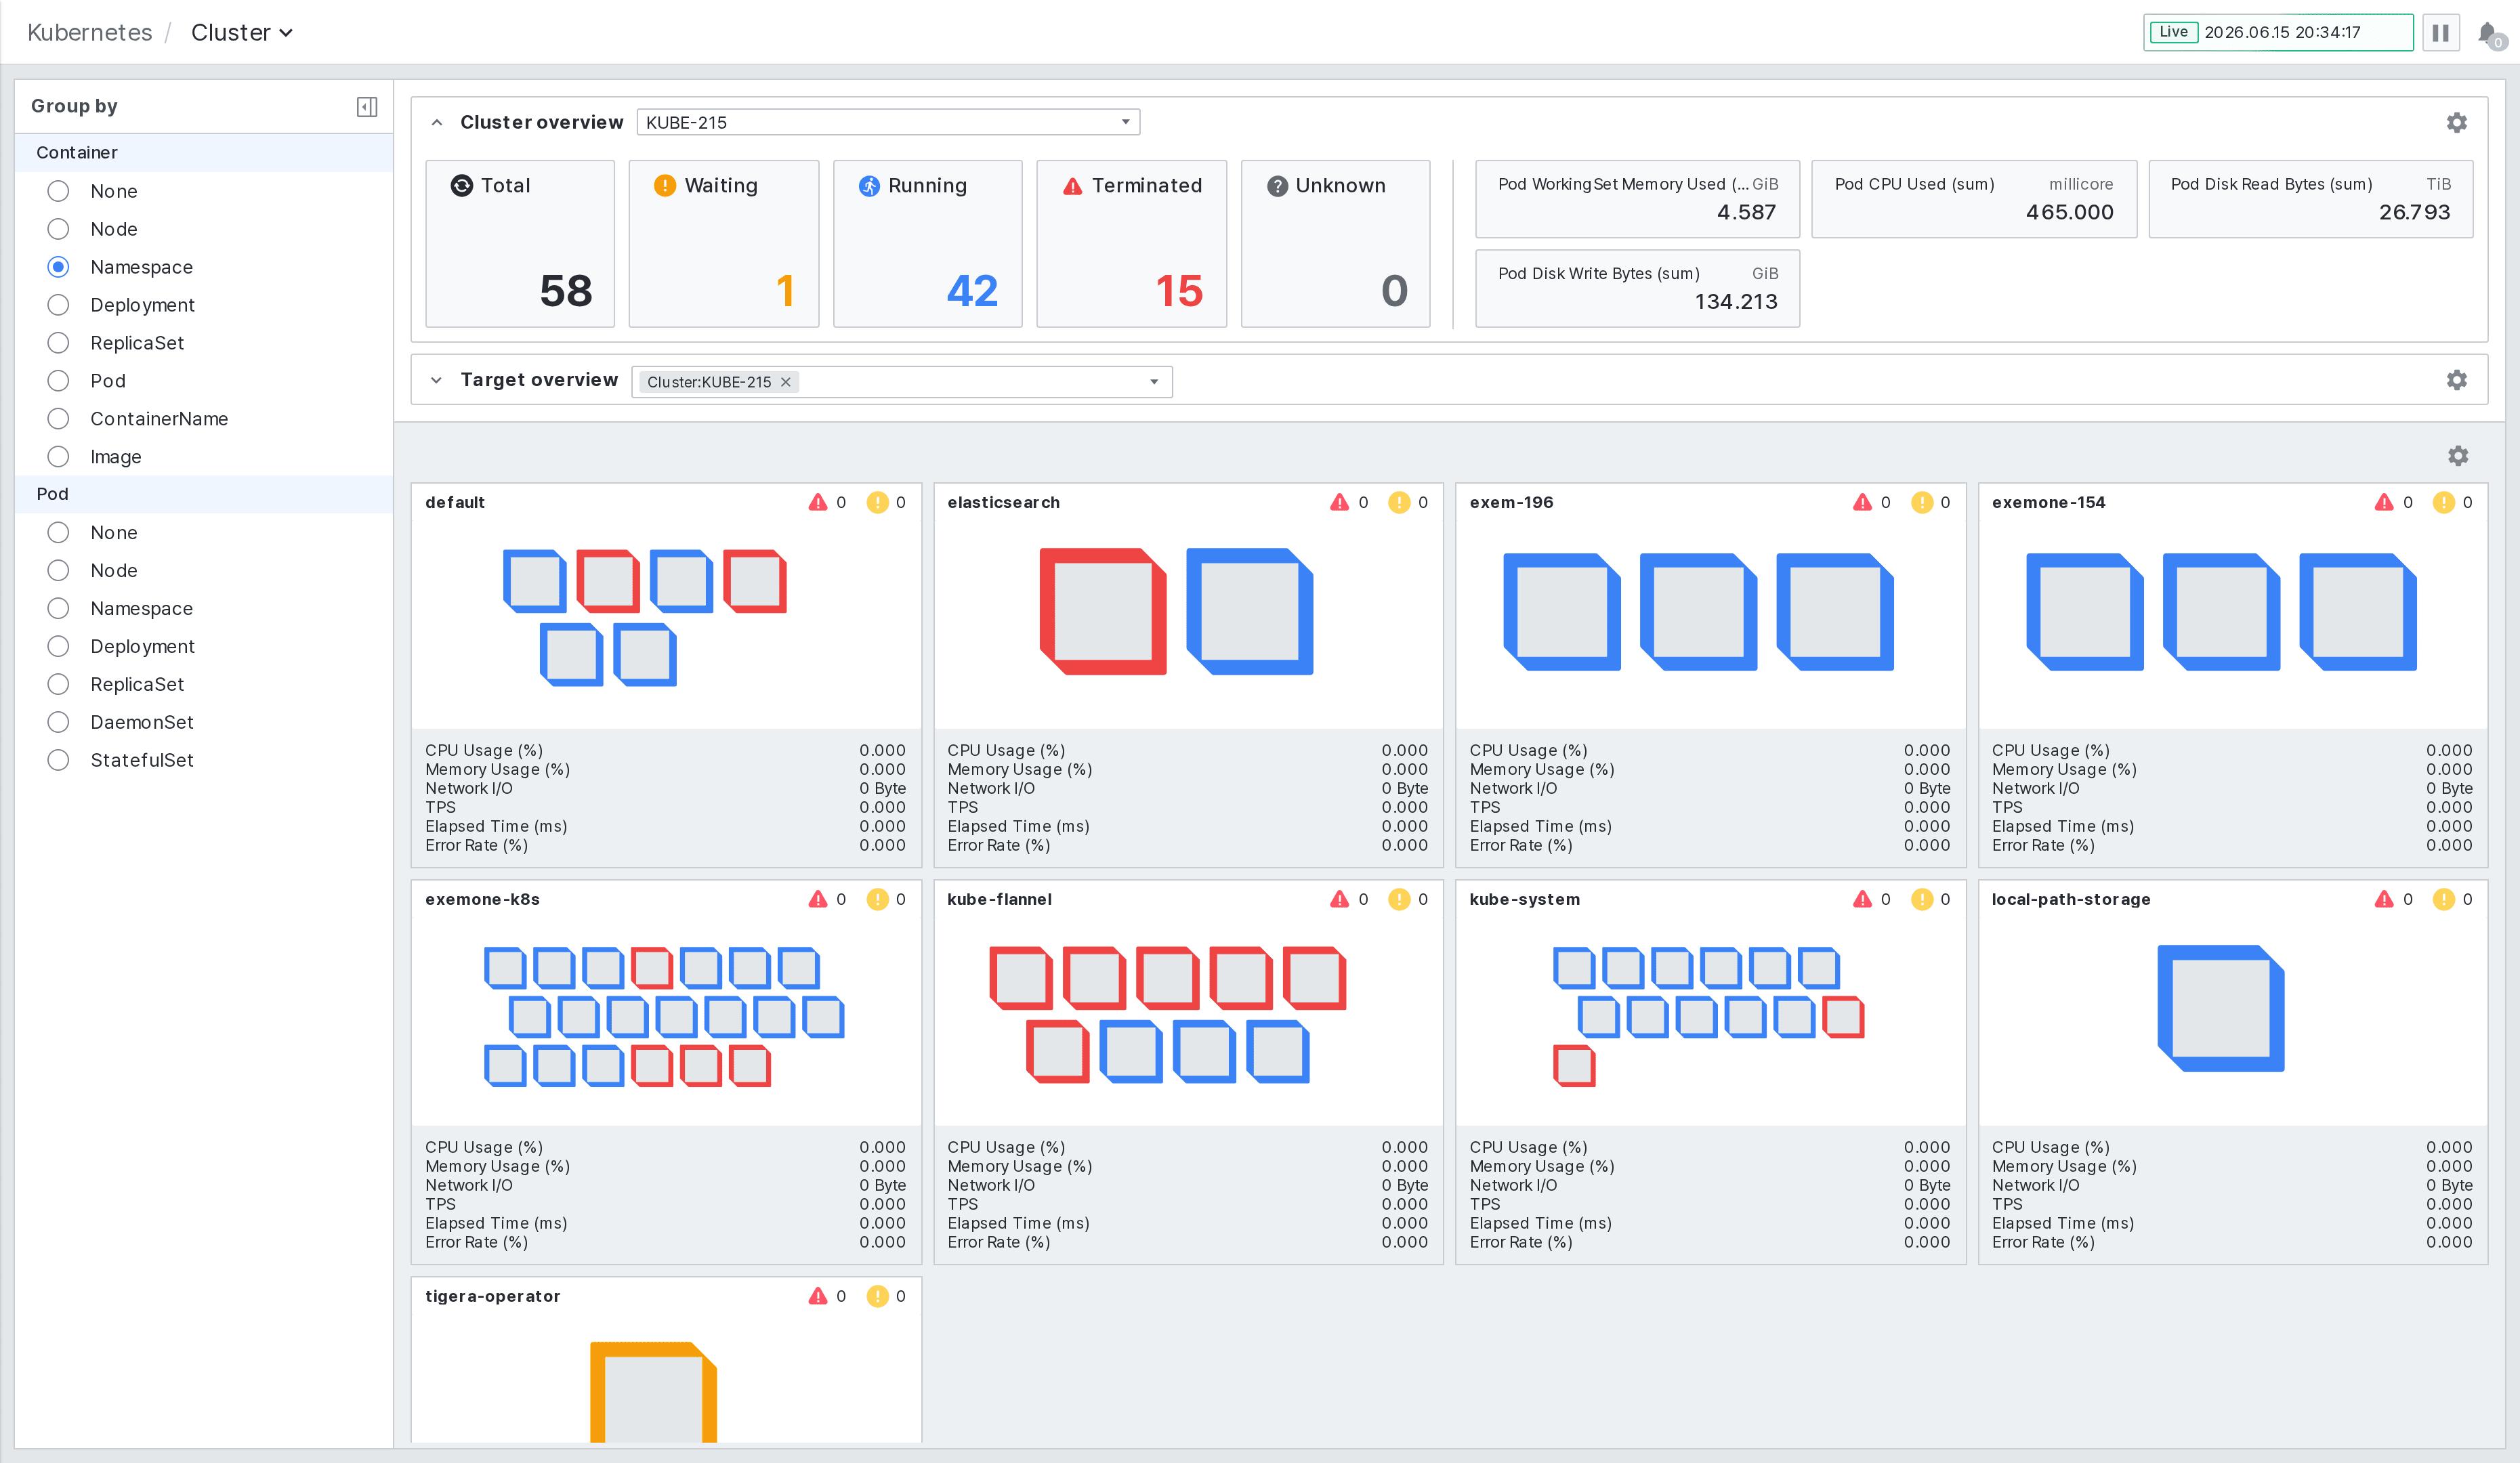Click Pod Disk Write Bytes metric card
Viewport: 2520px width, 1463px height.
(1638, 288)
